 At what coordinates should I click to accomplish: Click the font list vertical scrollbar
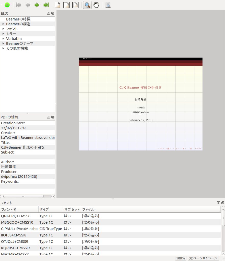[x=223, y=218]
